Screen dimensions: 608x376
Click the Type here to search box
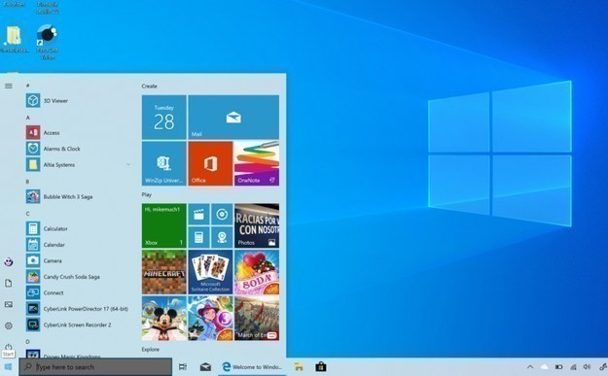[95, 366]
